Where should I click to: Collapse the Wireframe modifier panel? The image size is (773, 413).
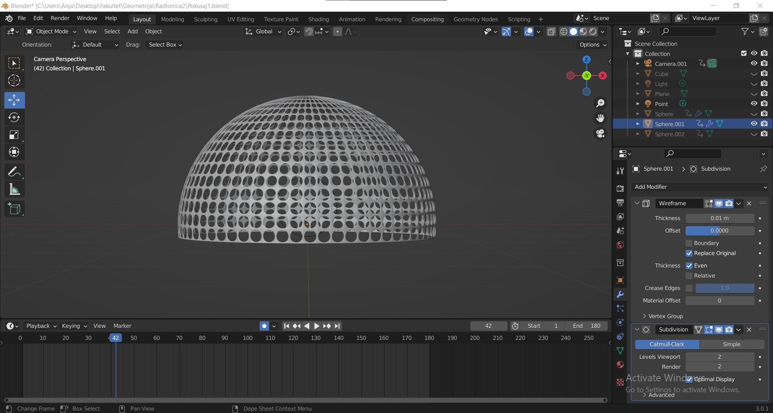[637, 203]
